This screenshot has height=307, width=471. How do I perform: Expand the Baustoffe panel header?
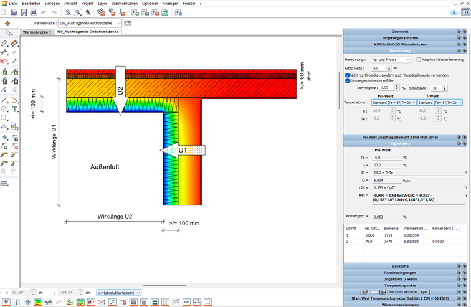(405, 266)
